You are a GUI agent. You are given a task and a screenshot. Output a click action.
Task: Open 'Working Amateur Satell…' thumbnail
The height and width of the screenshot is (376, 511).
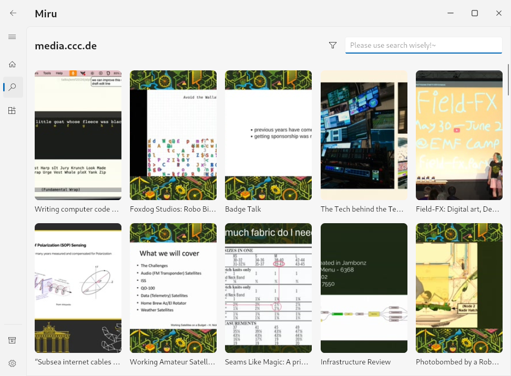tap(173, 288)
